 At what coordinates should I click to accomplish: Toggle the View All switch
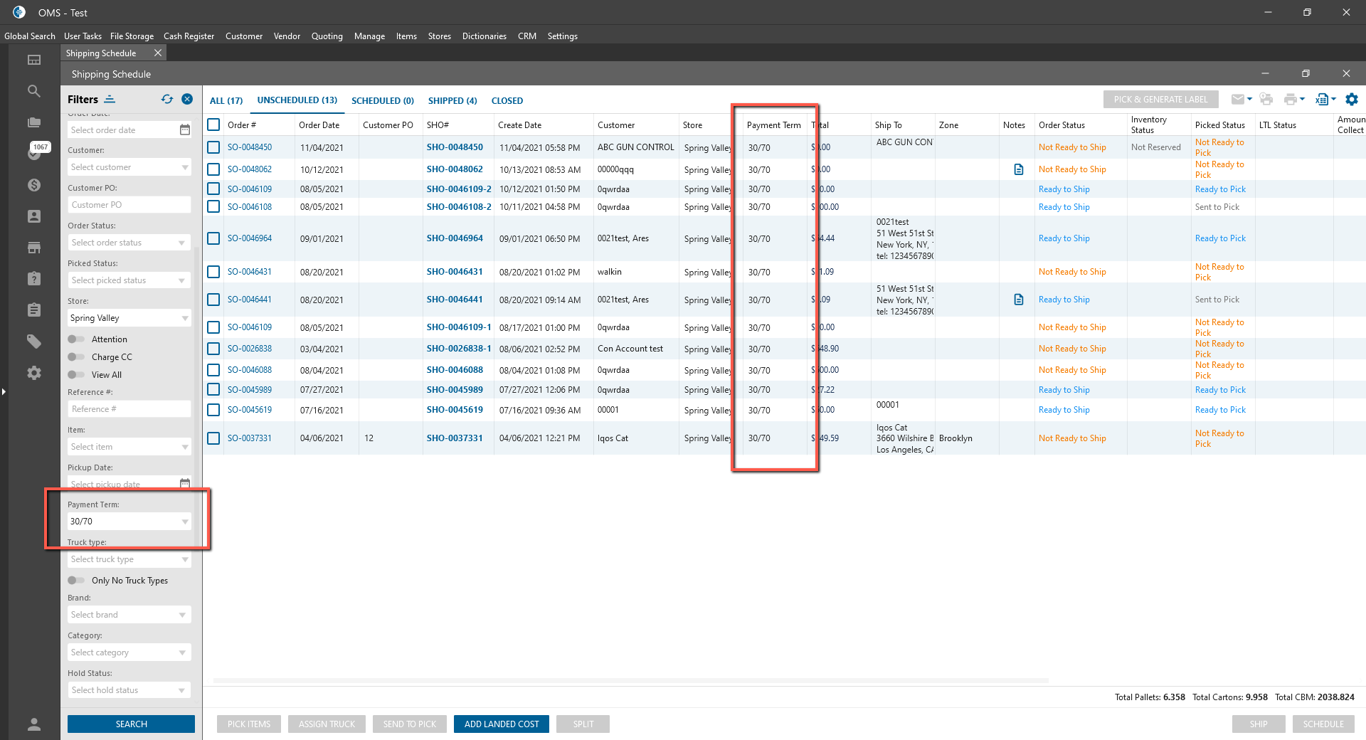click(76, 375)
